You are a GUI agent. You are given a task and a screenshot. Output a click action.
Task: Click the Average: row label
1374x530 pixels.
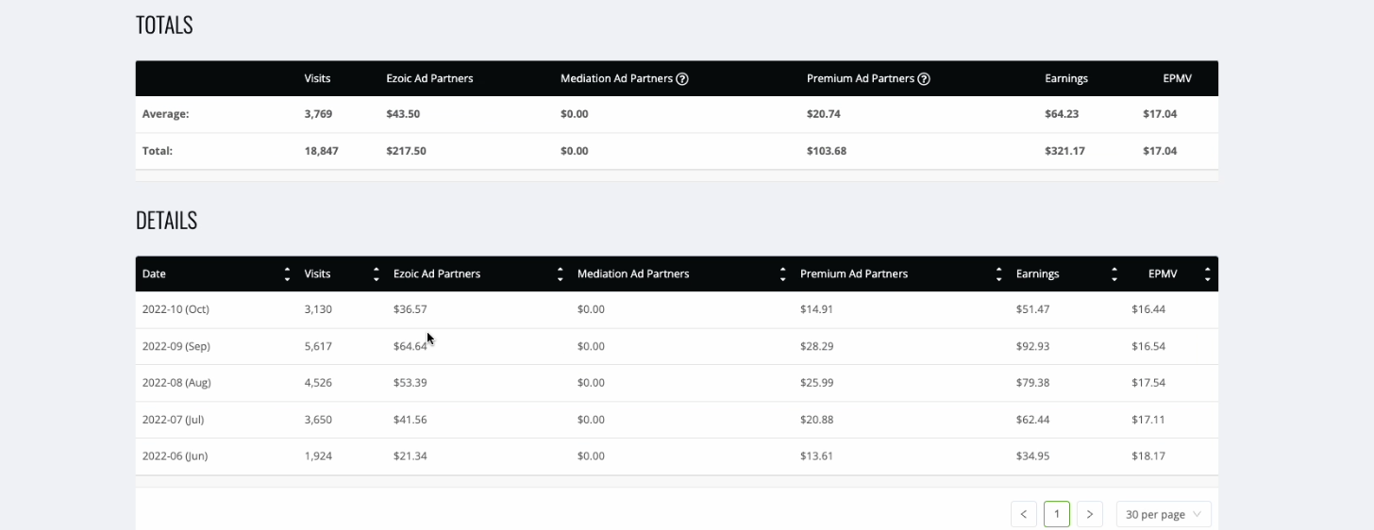coord(166,114)
